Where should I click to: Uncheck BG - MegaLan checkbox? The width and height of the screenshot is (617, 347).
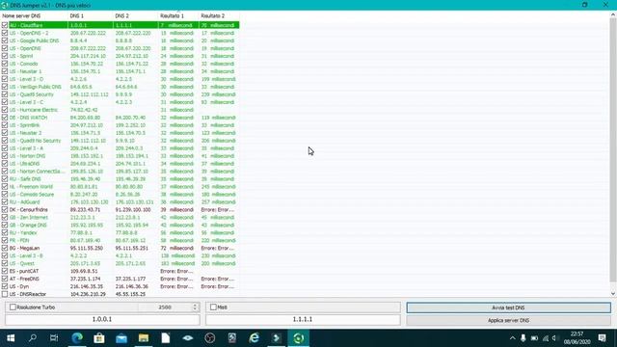5,248
